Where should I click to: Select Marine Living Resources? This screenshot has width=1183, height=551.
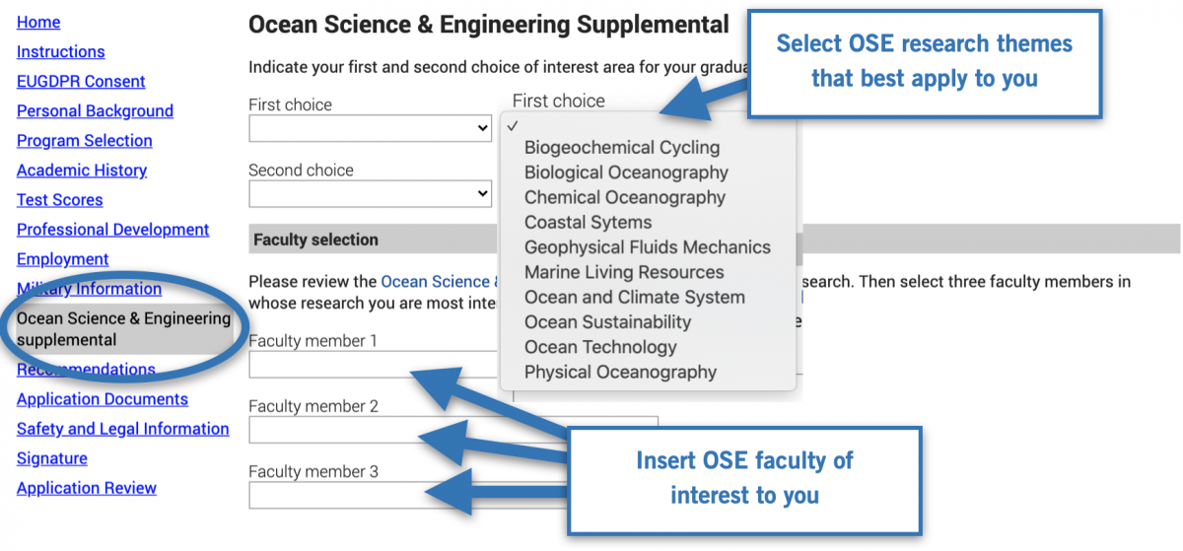coord(624,272)
